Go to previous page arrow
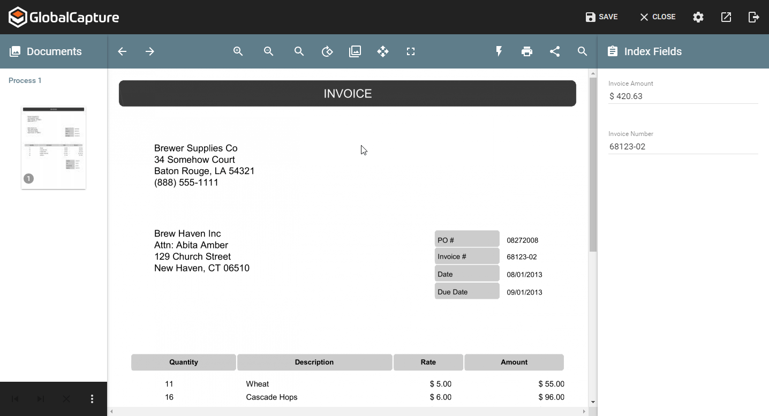769x416 pixels. pos(122,51)
